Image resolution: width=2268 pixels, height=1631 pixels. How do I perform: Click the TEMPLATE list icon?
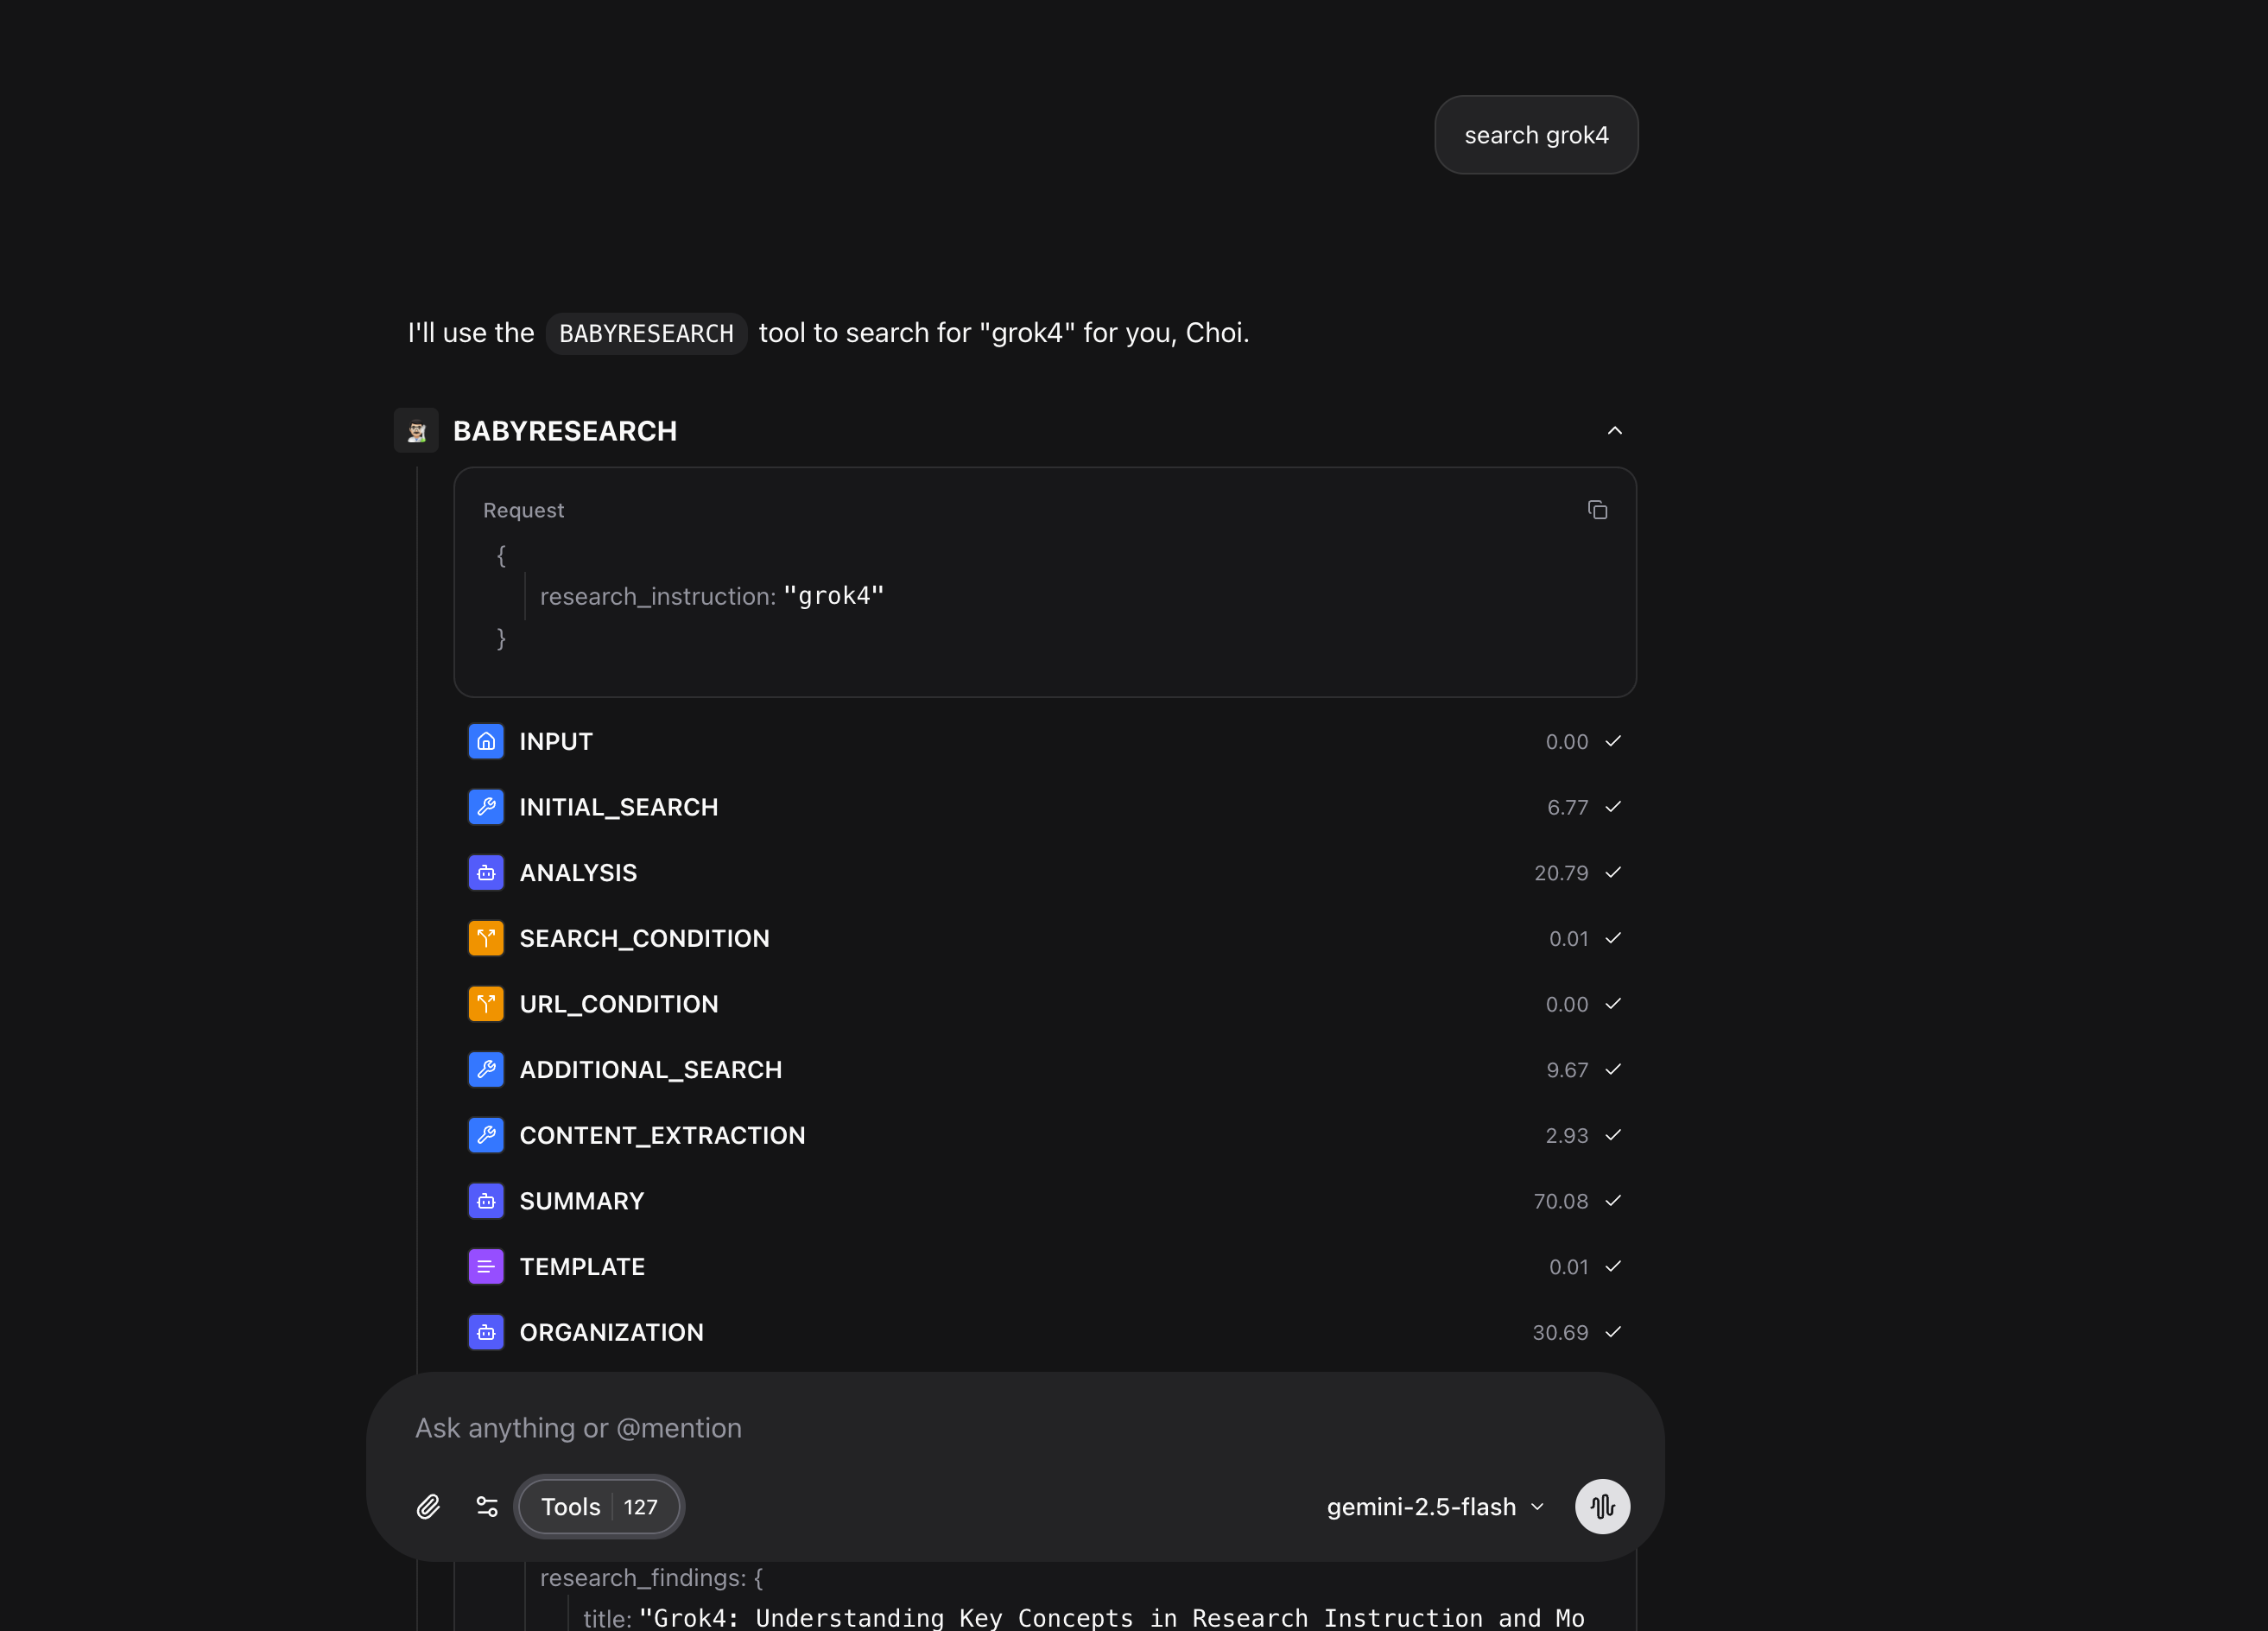(487, 1266)
